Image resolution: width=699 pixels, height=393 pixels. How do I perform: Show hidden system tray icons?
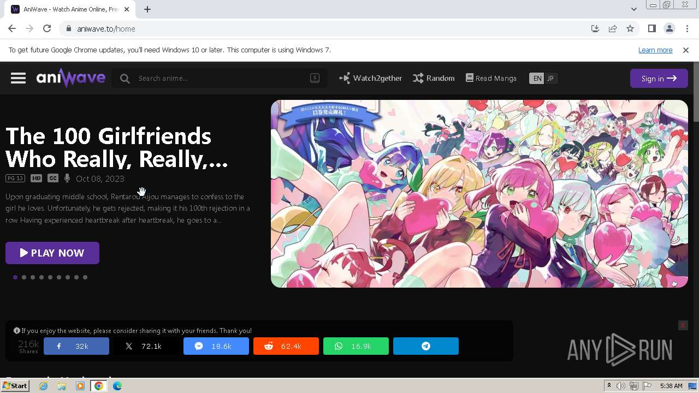609,386
